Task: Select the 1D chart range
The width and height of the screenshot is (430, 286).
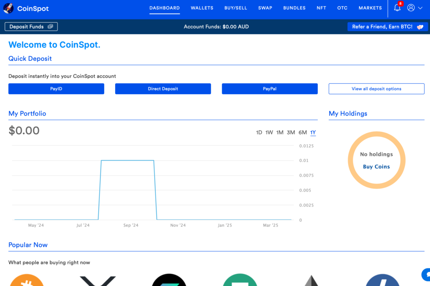Action: pyautogui.click(x=259, y=132)
